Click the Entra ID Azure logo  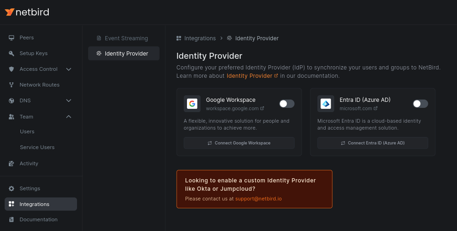(x=326, y=104)
